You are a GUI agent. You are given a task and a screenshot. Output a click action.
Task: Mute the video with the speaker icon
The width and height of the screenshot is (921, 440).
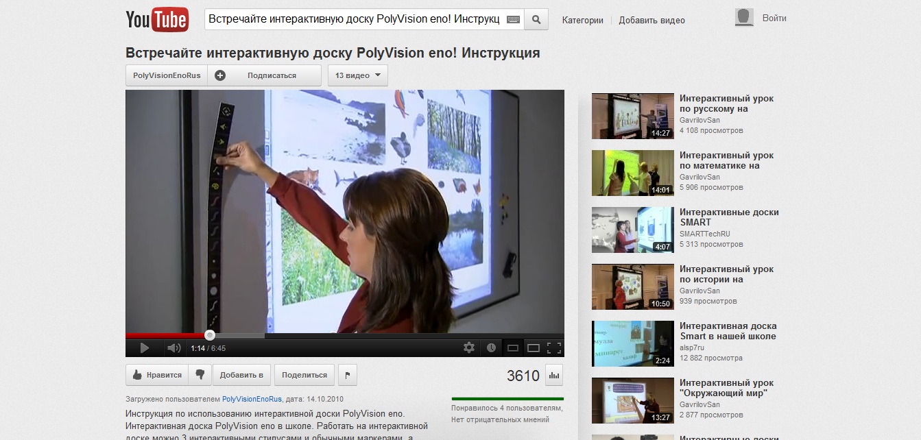point(174,348)
